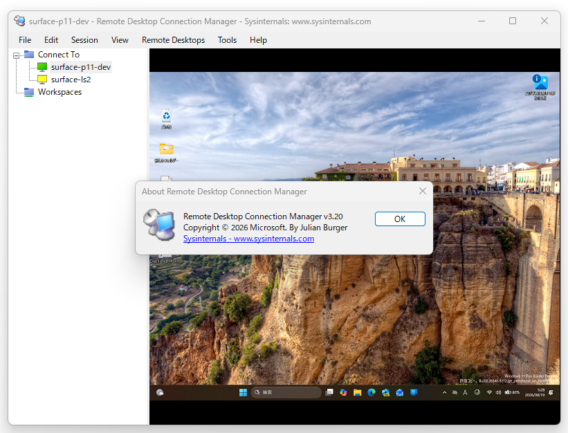Screen dimensions: 568x433
Task: Open the File menu
Action: pos(25,40)
